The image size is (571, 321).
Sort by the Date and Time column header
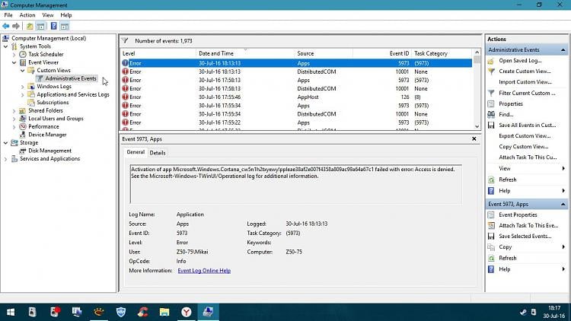(x=245, y=53)
